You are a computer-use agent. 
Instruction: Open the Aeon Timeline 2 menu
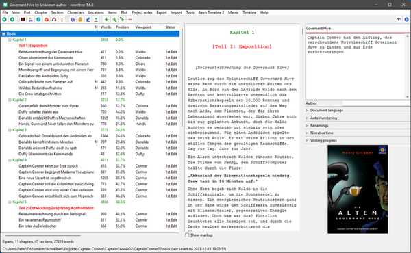pos(211,12)
